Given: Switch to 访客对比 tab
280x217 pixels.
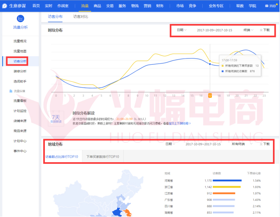Looking at the screenshot, I should [81, 17].
